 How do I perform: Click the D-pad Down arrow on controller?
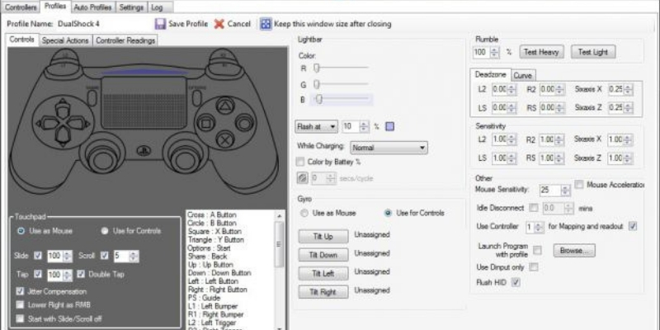click(x=63, y=137)
